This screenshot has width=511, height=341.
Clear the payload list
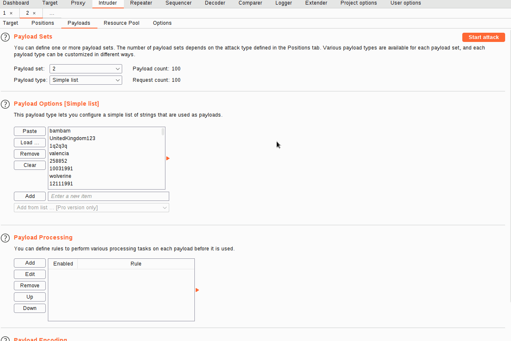[30, 165]
